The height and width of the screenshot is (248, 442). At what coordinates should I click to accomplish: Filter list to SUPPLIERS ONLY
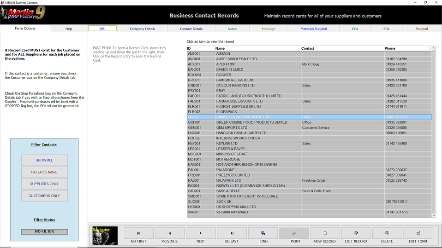(x=44, y=184)
